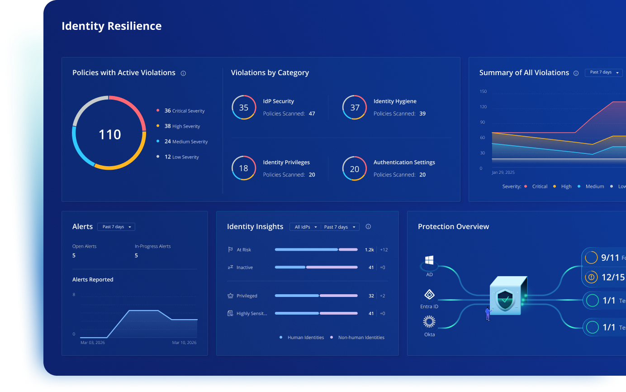Screen dimensions: 626x392
Task: Open the IdP Security category with 35 violations
Action: pos(244,107)
